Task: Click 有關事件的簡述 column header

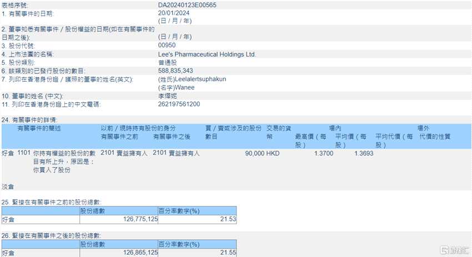Action: [39, 129]
